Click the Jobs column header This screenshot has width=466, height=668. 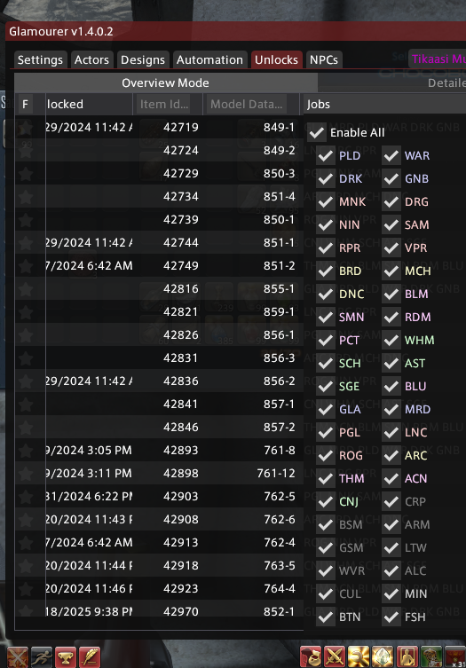pyautogui.click(x=383, y=104)
